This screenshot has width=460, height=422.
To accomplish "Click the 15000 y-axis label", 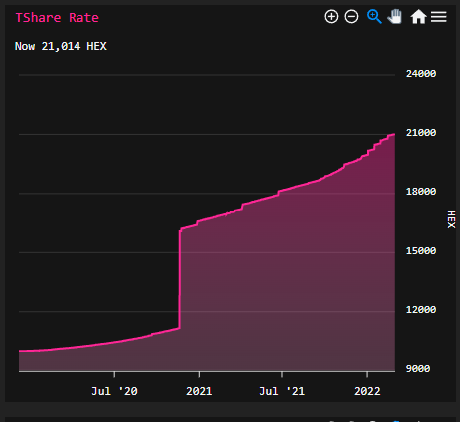I will [421, 251].
